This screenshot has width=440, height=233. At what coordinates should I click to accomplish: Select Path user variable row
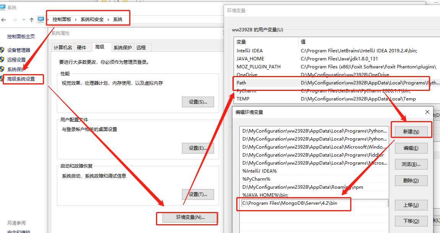pos(337,83)
